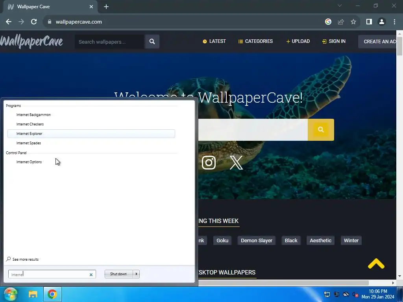Screen dimensions: 403x302
Task: Toggle the Chrome side panel icon
Action: tap(369, 22)
